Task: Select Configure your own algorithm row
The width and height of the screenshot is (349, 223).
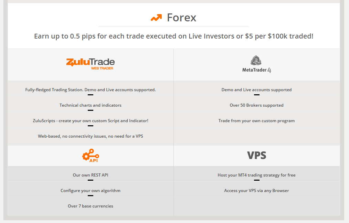Action: pyautogui.click(x=91, y=189)
